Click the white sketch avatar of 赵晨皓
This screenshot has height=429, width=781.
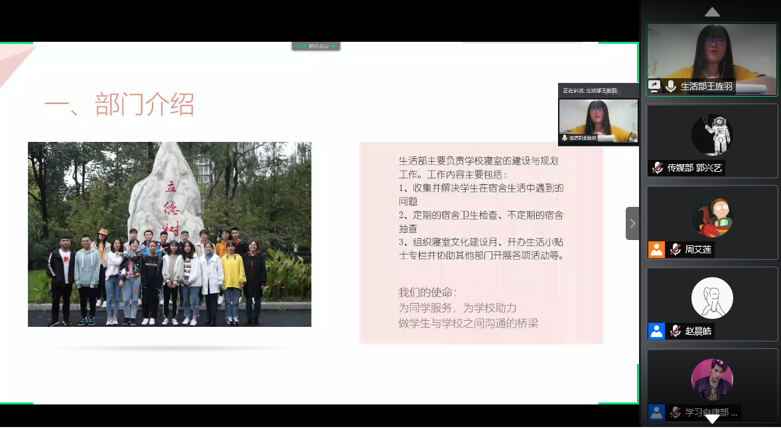click(712, 298)
